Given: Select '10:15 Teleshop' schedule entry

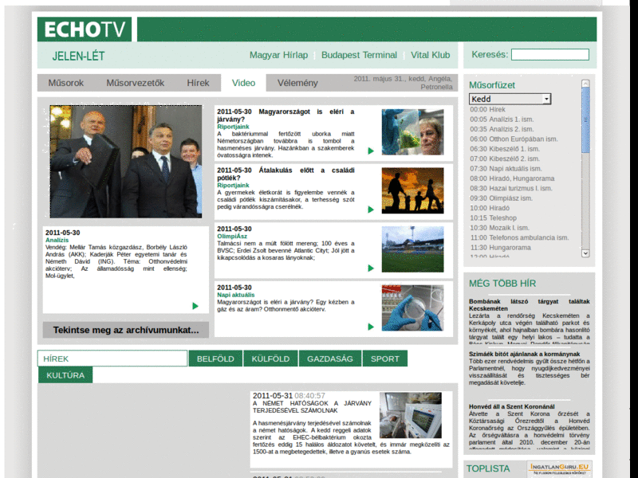Looking at the screenshot, I should (493, 217).
